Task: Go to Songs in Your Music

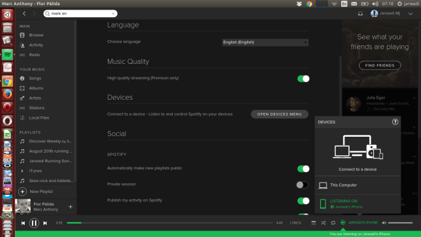Action: point(35,79)
